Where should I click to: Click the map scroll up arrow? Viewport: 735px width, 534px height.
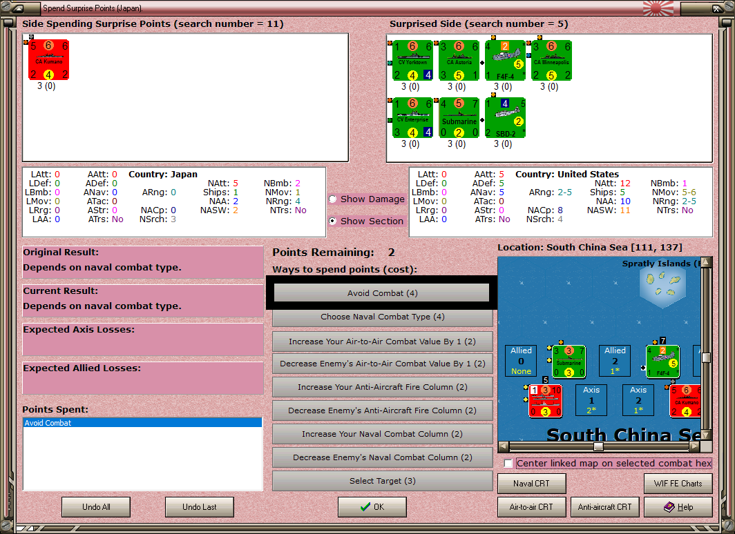707,261
